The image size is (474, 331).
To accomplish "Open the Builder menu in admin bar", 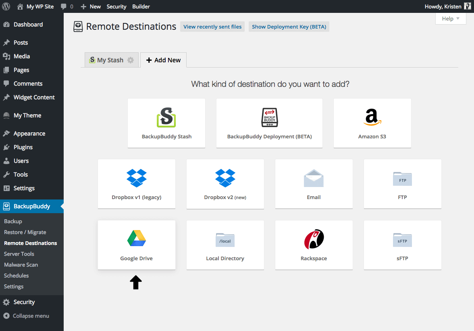I will tap(141, 6).
